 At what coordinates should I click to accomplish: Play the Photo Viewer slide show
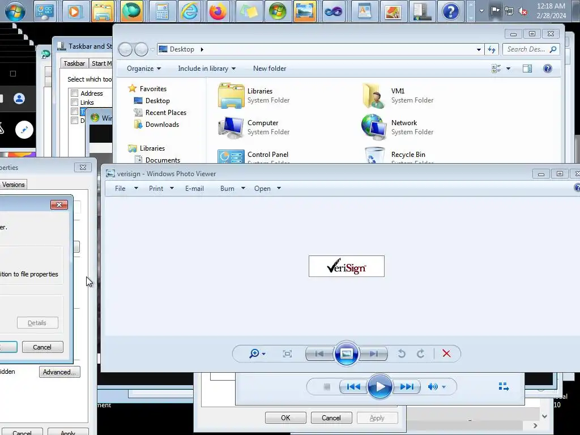(346, 354)
